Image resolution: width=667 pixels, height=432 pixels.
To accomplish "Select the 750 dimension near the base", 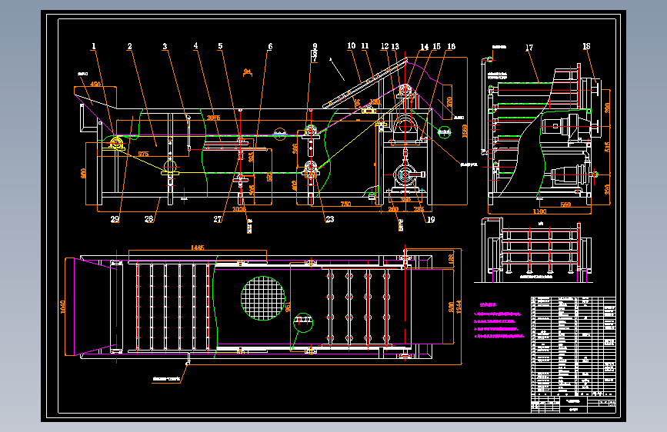I will click(345, 204).
